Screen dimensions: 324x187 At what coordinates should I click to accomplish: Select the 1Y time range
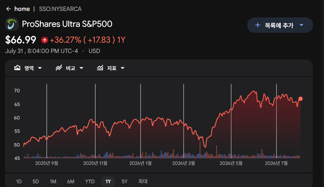(108, 181)
